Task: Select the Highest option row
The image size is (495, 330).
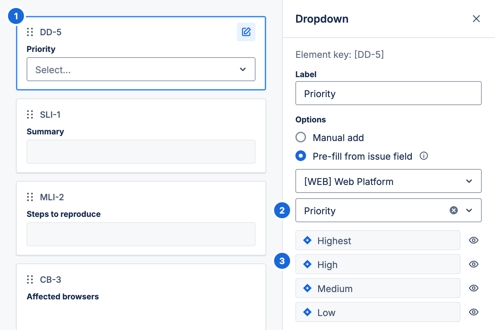Action: (x=378, y=240)
